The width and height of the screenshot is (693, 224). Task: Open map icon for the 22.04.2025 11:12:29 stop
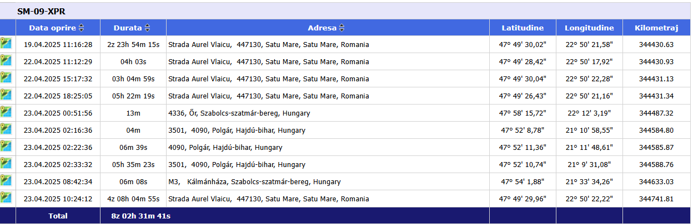(6, 61)
